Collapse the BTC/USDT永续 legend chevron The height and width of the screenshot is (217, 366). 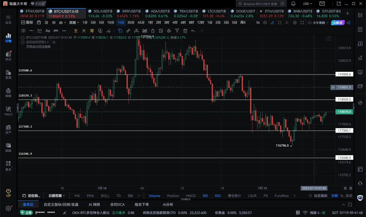(23, 38)
